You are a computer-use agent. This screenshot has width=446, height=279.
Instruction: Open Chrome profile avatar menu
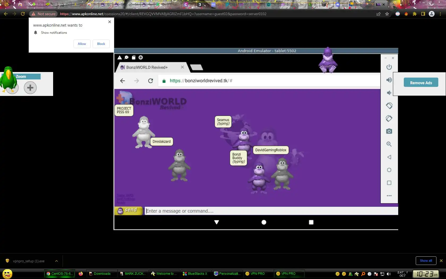coord(432,14)
